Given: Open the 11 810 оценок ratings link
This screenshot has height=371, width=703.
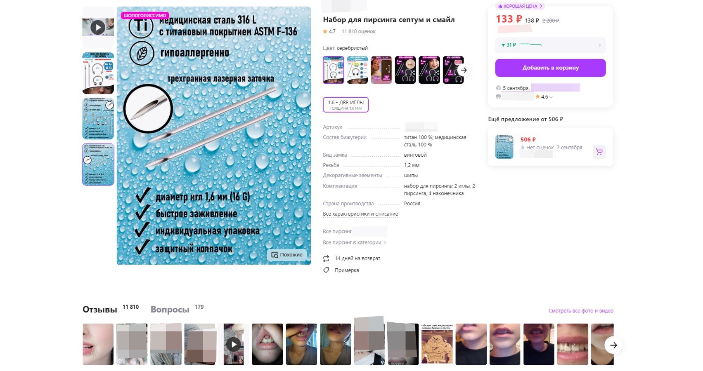Looking at the screenshot, I should (358, 31).
